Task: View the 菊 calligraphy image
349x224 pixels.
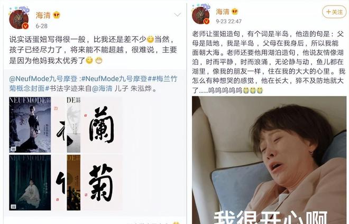Action: 102,183
